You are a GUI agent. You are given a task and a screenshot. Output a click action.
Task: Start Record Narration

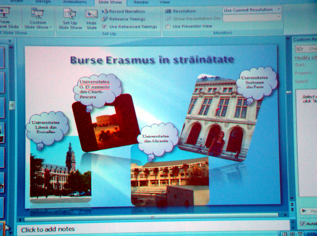coord(123,11)
